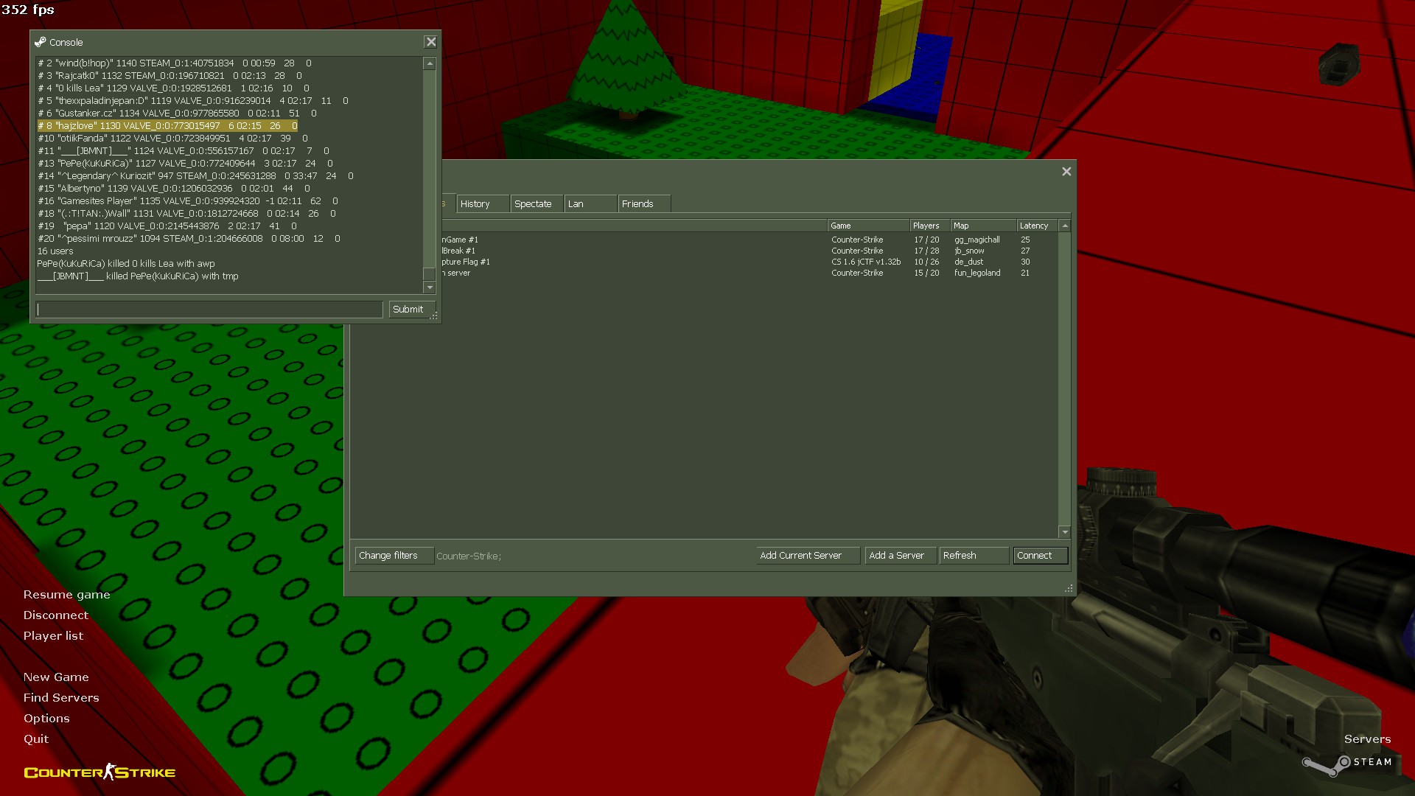Refresh the server list

[x=973, y=556]
